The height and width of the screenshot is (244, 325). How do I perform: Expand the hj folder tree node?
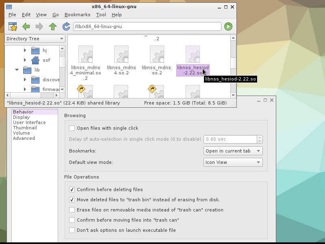point(25,50)
